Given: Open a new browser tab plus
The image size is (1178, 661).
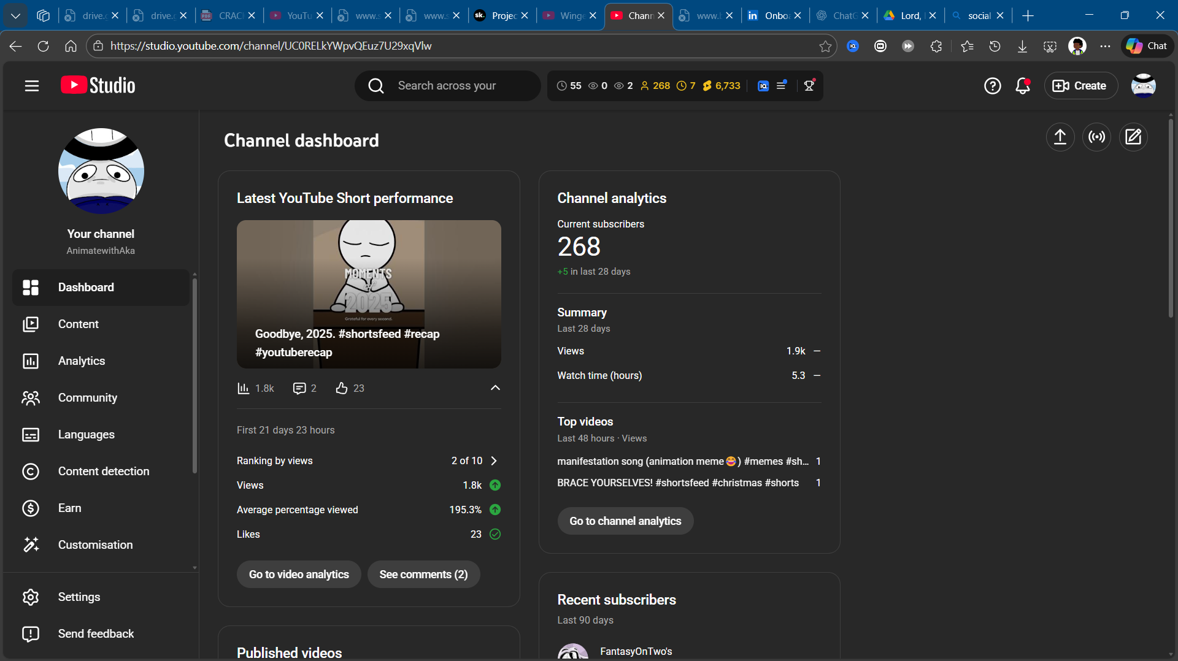Looking at the screenshot, I should [1028, 16].
